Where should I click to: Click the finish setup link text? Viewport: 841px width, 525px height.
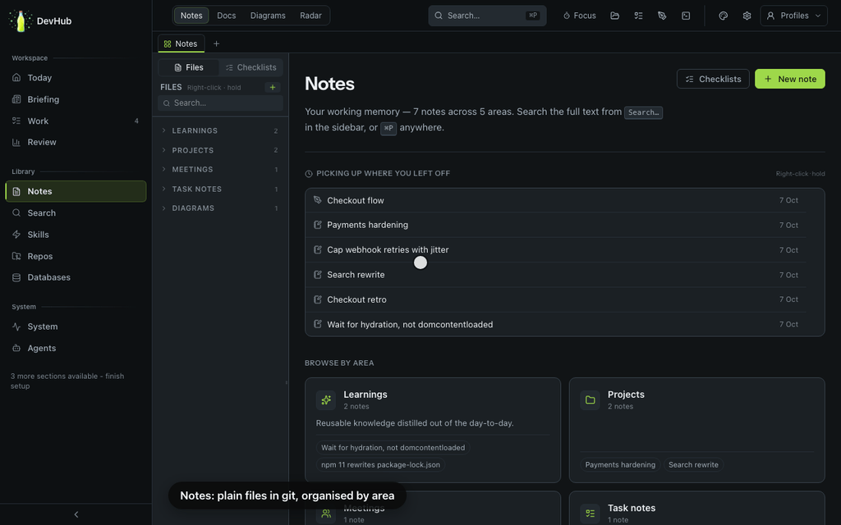pyautogui.click(x=67, y=381)
